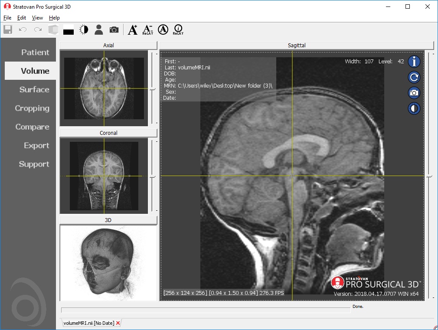438x330 pixels.
Task: Decrease ReLAY font size with A- icon
Action: click(147, 29)
